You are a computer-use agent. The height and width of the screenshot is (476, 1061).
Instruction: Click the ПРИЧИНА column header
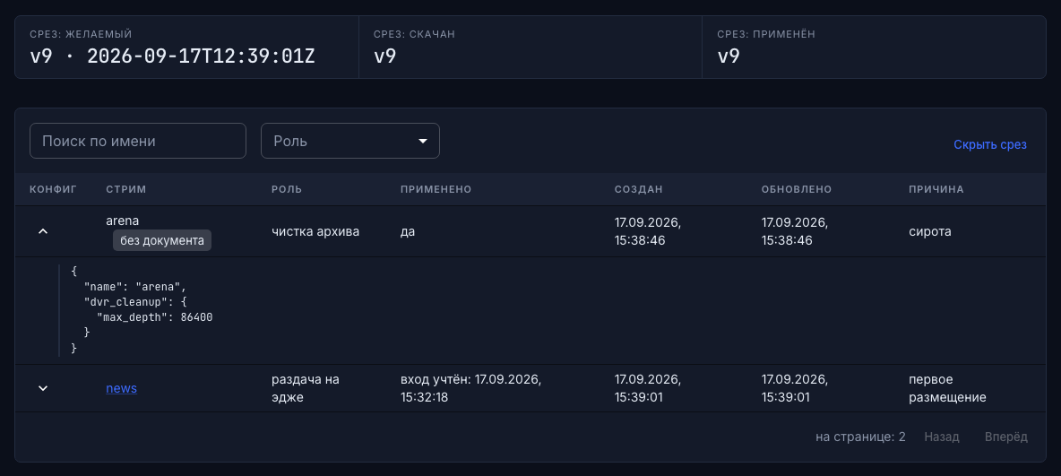point(936,189)
